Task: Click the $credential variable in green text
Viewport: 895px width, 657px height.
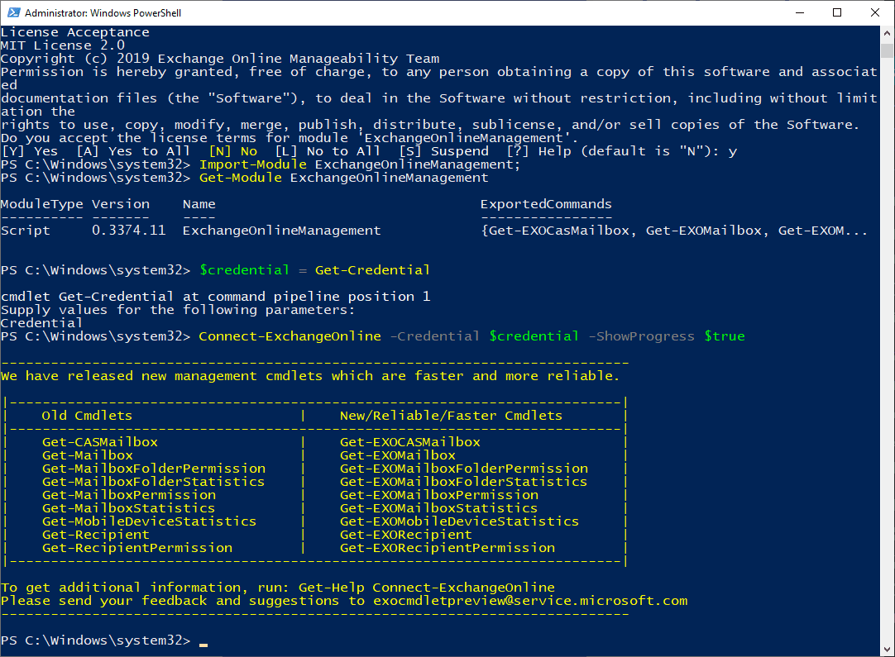Action: pyautogui.click(x=244, y=269)
